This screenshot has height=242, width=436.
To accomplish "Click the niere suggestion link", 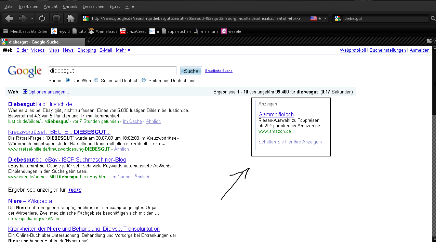I will [x=75, y=190].
